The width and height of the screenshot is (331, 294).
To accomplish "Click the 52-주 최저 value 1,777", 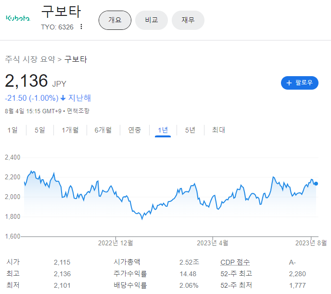I will click(x=297, y=285).
